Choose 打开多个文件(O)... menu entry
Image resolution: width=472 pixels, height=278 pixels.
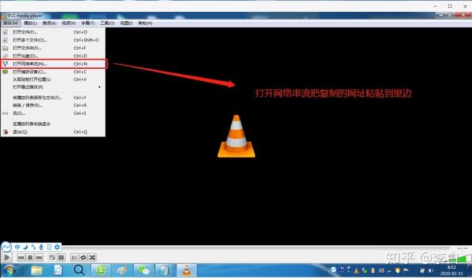[x=53, y=40]
